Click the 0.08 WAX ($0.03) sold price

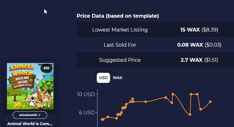[199, 45]
